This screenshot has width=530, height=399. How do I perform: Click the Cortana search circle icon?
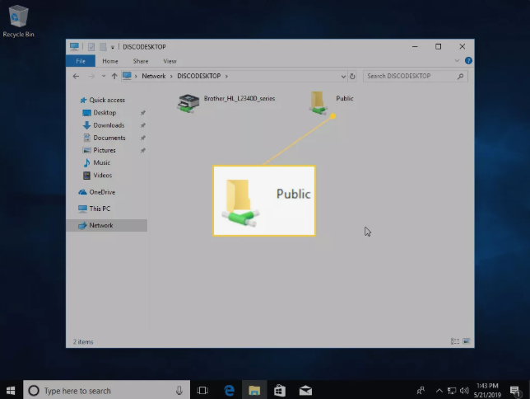point(34,391)
